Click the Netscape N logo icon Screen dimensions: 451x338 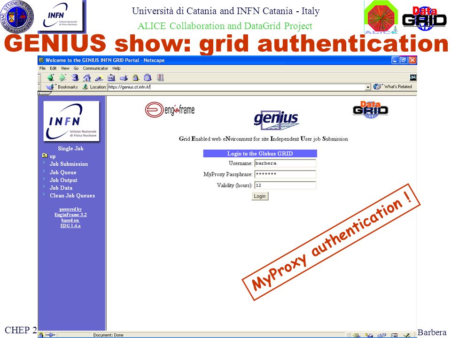coord(413,77)
